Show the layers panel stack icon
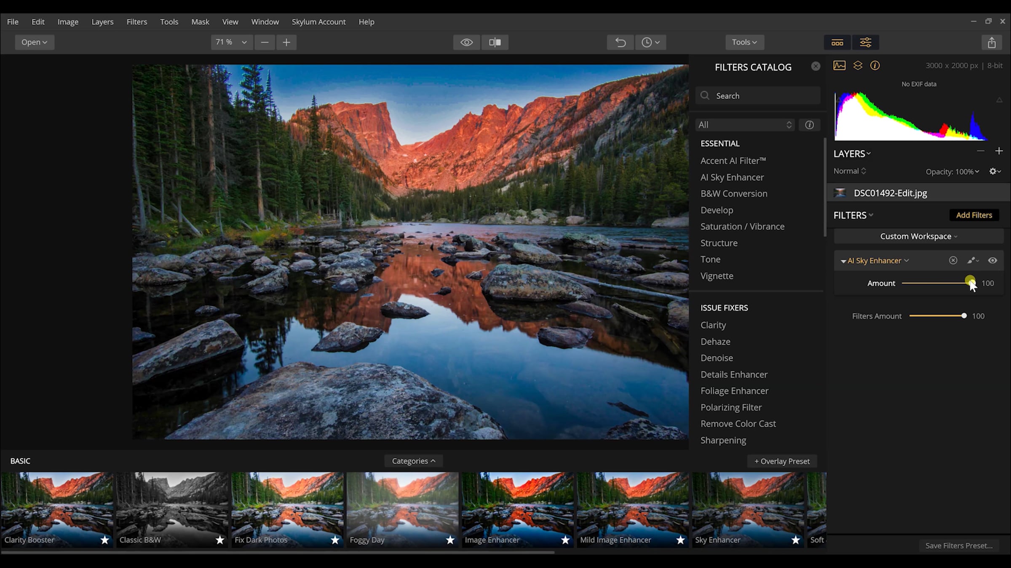This screenshot has width=1011, height=568. pos(858,66)
